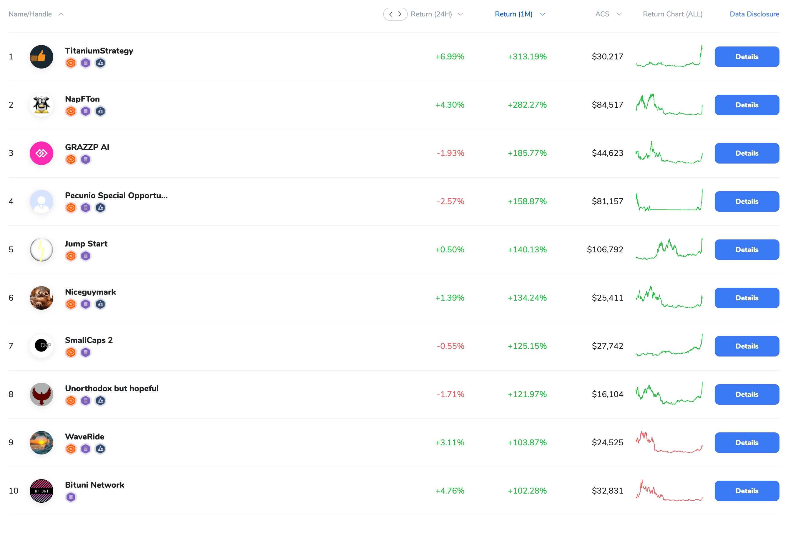Click the podium badge under Niceguymark
The image size is (788, 533).
pyautogui.click(x=100, y=304)
